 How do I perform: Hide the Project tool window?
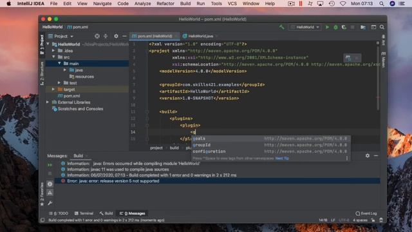(124, 36)
